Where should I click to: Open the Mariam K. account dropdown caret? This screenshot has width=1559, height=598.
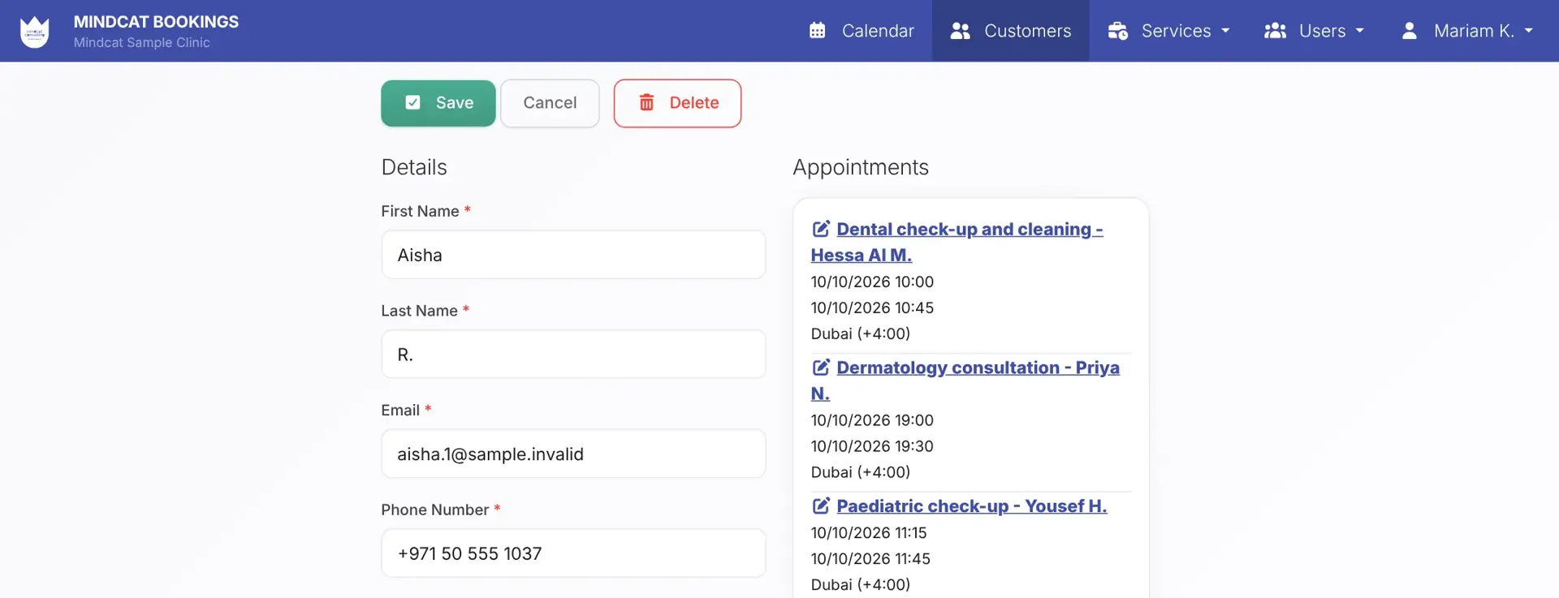(1529, 31)
